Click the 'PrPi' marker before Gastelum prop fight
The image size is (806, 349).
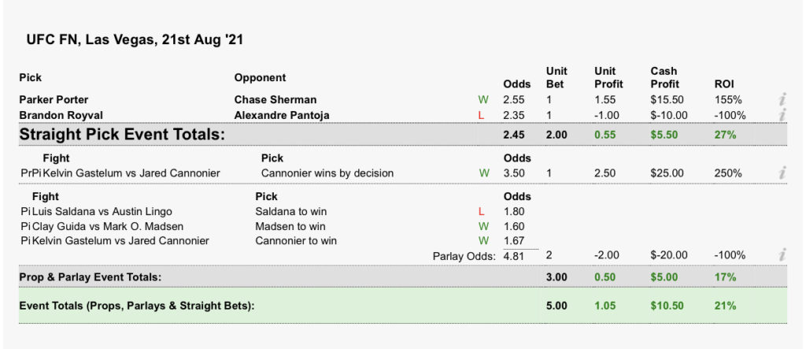click(x=30, y=173)
